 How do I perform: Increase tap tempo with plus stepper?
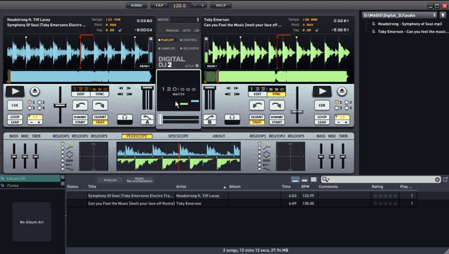(203, 5)
